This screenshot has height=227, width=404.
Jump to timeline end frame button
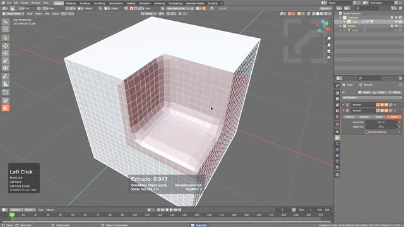pos(179,210)
